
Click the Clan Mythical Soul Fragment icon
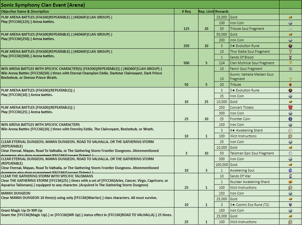point(290,63)
